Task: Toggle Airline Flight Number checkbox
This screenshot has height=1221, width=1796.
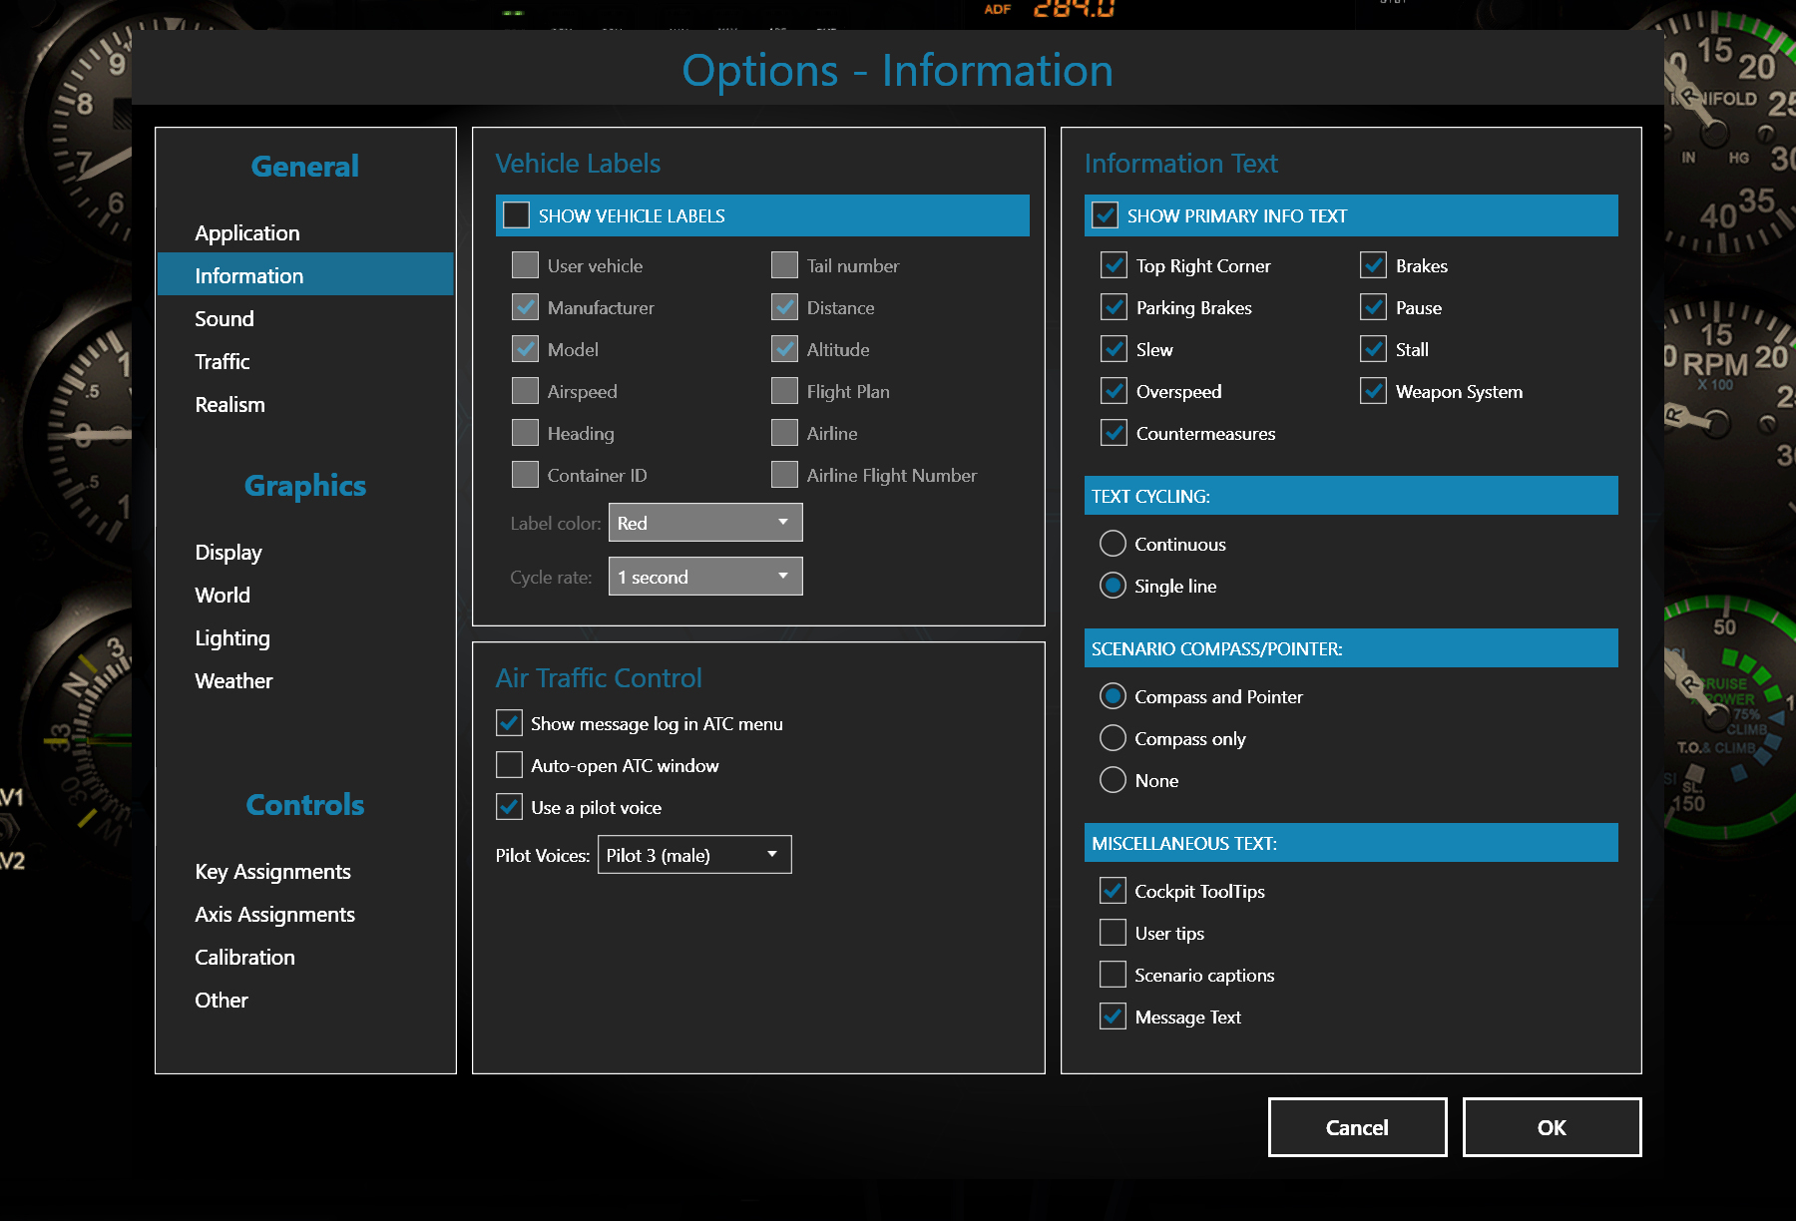Action: 784,475
